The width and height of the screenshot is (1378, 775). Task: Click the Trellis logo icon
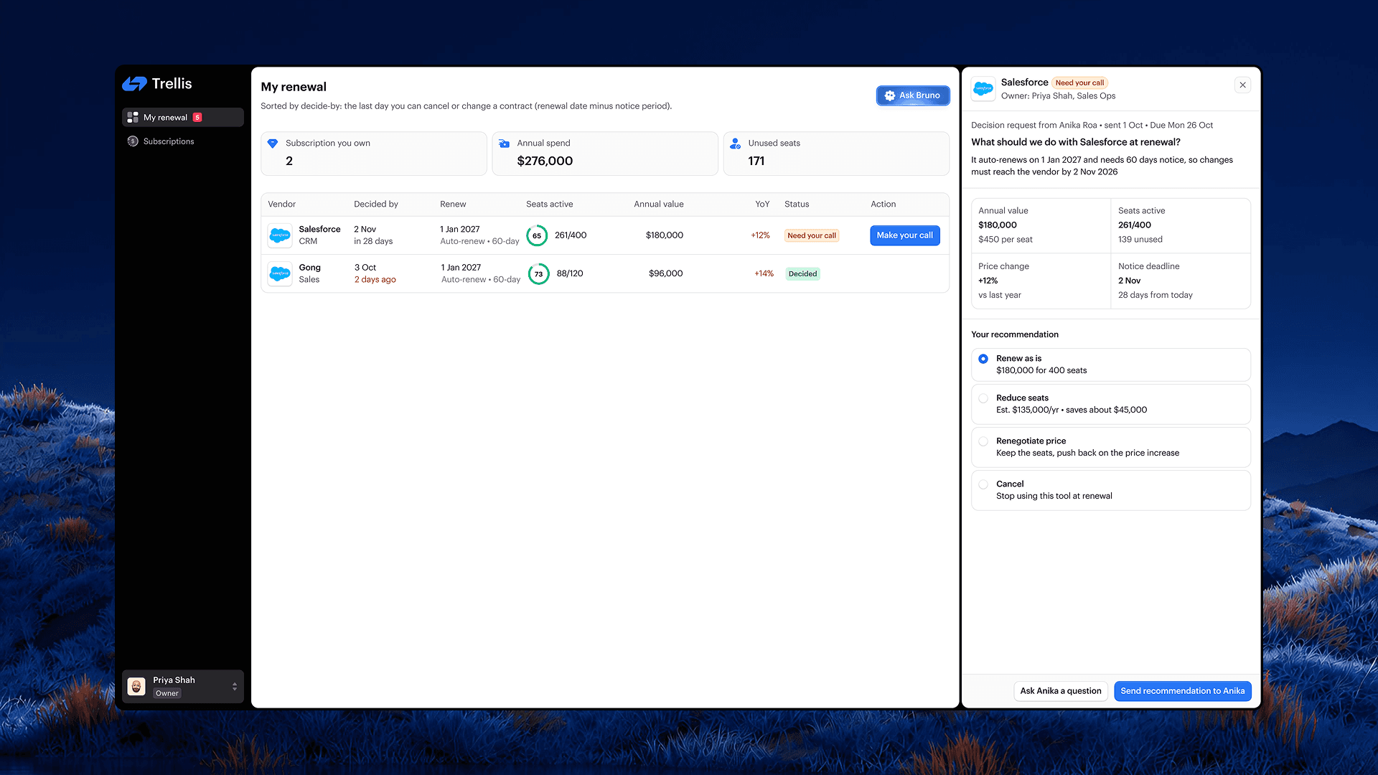click(134, 84)
